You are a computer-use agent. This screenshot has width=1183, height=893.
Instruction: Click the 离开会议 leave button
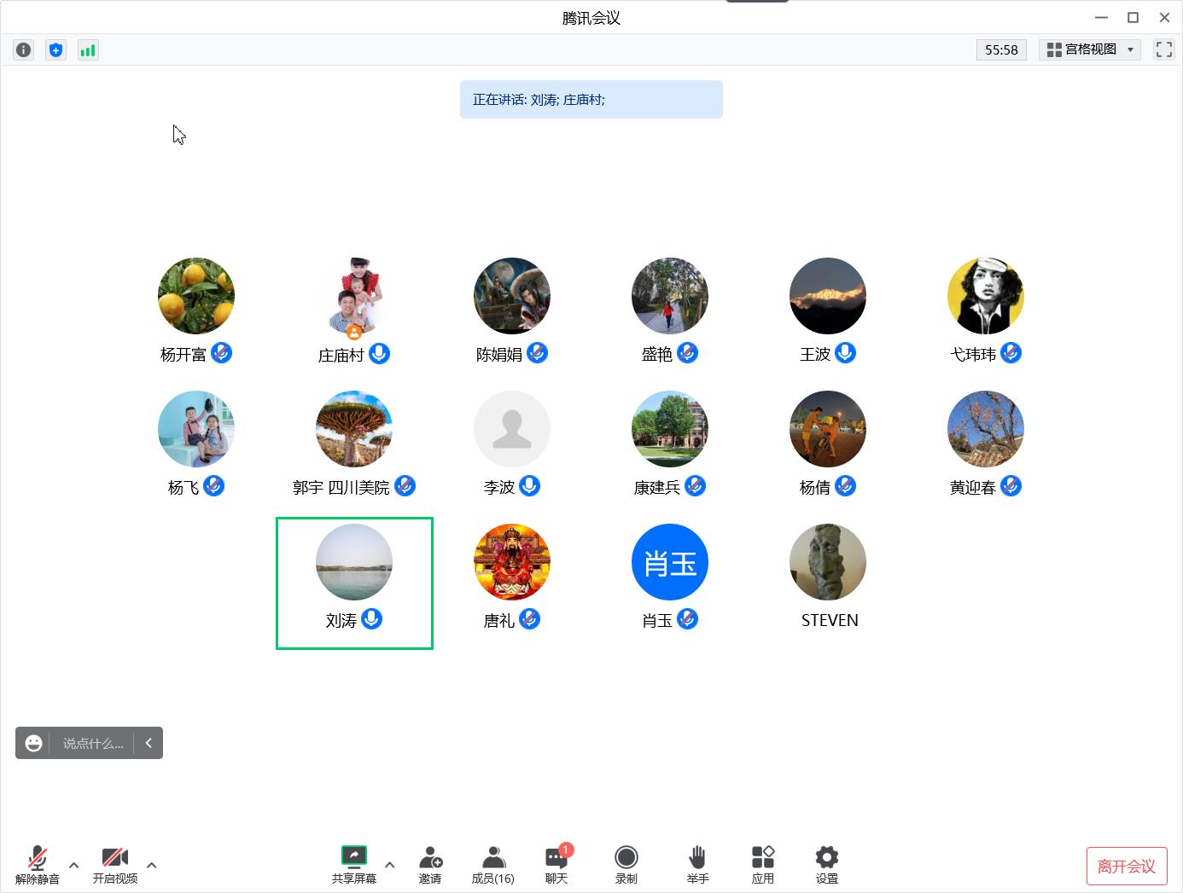point(1126,867)
